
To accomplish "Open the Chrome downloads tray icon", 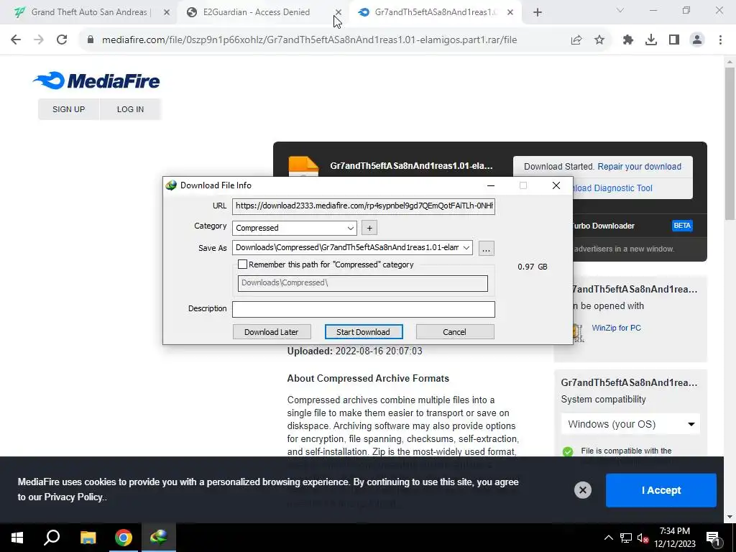I will coord(651,40).
